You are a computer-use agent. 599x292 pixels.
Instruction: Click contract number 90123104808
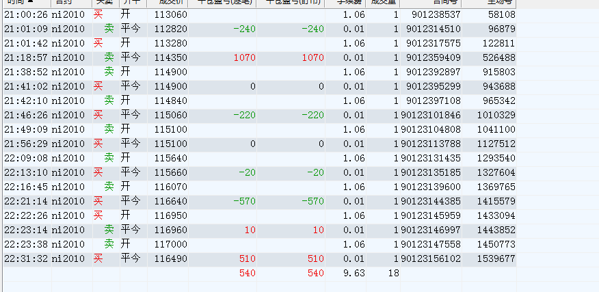point(431,129)
